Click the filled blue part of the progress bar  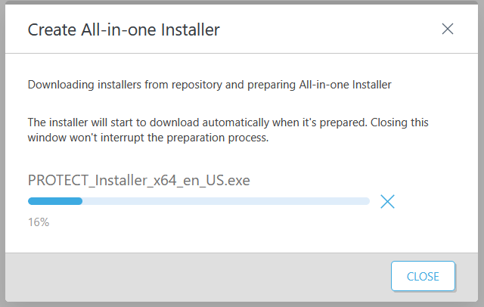pos(54,201)
